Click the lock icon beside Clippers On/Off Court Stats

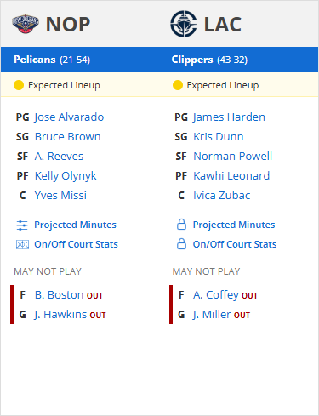(181, 244)
